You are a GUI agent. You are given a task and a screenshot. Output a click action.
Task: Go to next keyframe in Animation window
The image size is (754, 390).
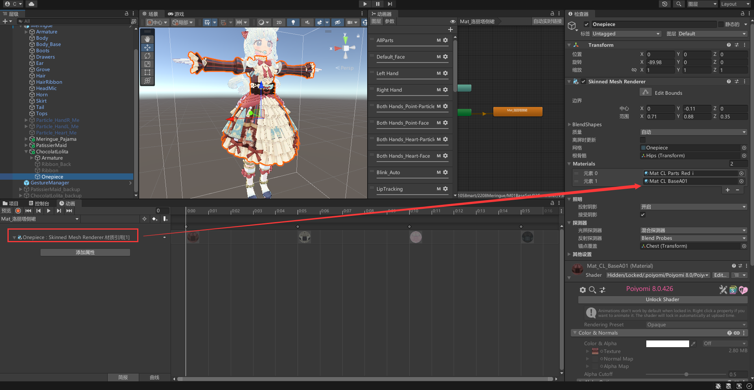pyautogui.click(x=59, y=211)
